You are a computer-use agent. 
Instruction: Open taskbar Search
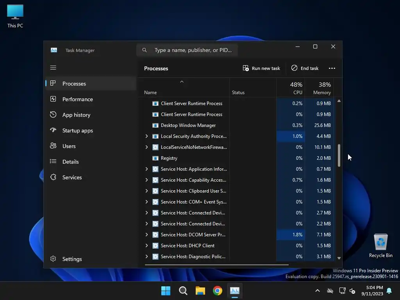click(183, 291)
